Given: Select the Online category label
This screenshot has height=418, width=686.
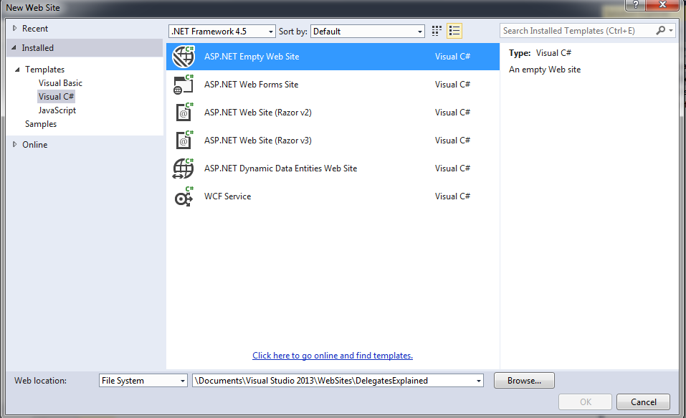Looking at the screenshot, I should tap(35, 145).
